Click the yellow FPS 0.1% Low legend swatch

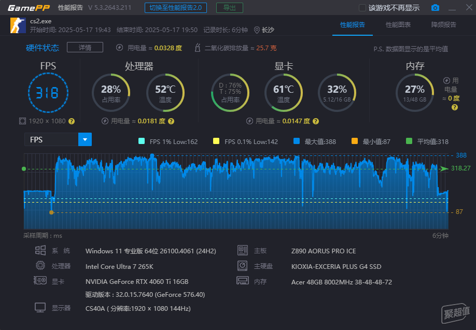216,141
